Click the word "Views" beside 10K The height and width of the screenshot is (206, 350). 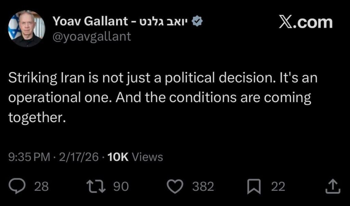click(147, 157)
